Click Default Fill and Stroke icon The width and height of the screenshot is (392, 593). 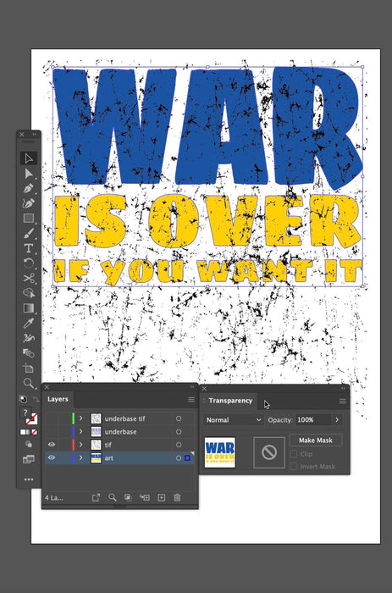tap(23, 399)
